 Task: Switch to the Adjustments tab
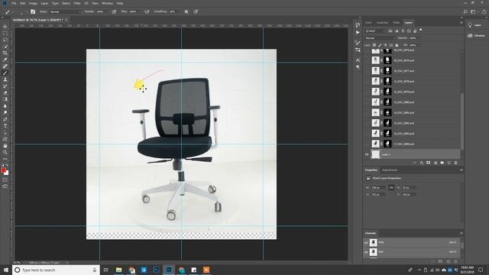(x=390, y=170)
